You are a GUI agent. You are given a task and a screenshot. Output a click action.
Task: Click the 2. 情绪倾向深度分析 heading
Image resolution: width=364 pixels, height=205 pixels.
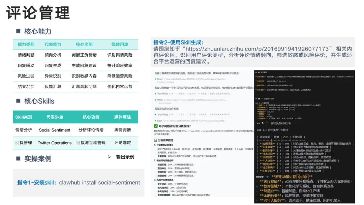[164, 160]
